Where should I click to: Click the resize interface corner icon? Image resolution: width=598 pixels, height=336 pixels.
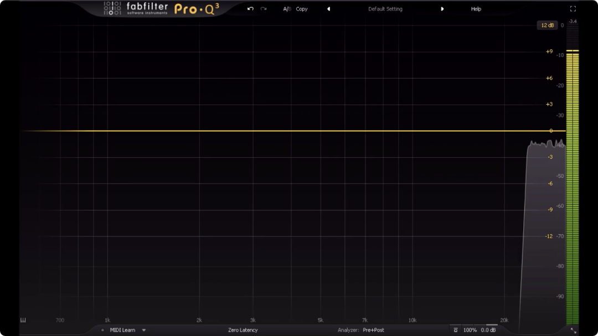[573, 330]
